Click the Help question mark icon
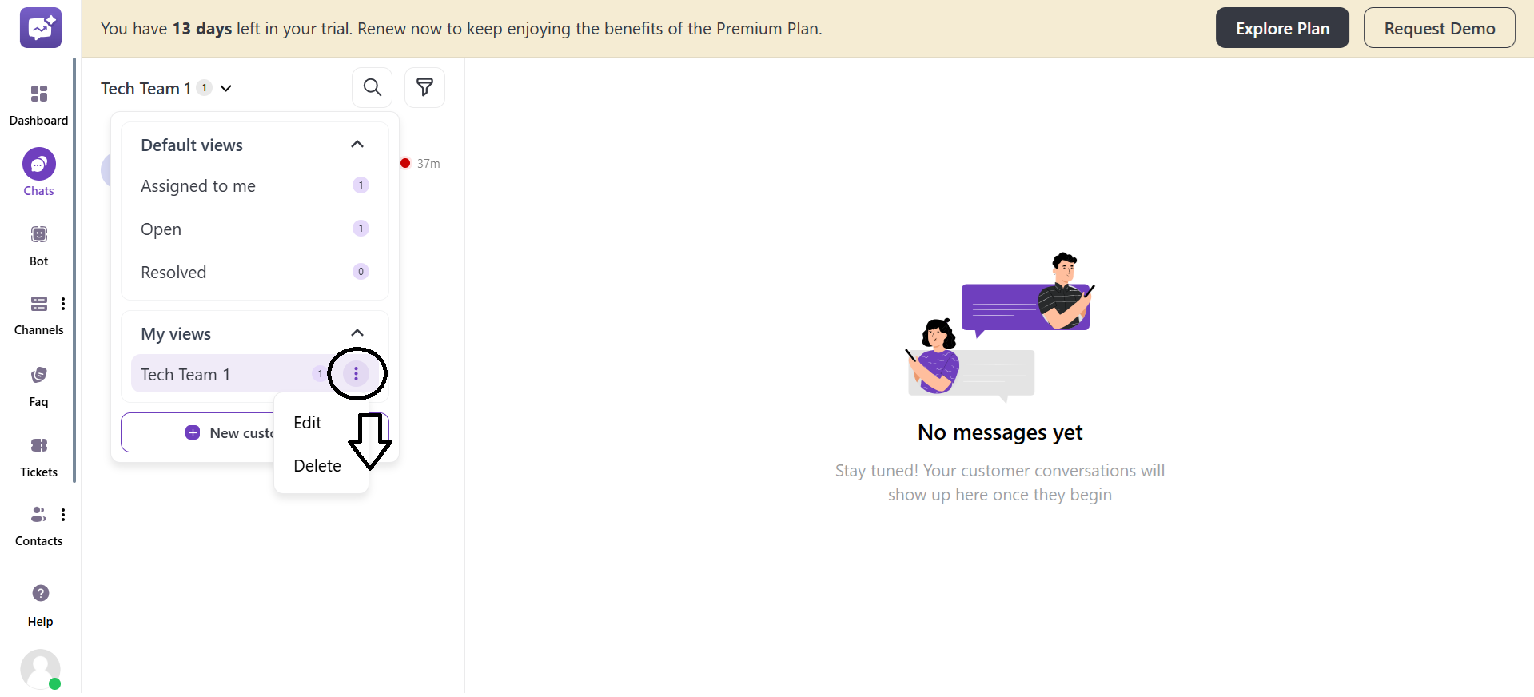1534x697 pixels. pos(40,593)
